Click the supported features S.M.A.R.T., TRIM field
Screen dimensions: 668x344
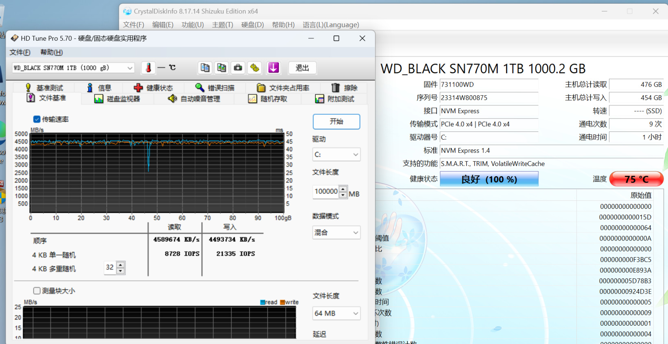pyautogui.click(x=552, y=164)
